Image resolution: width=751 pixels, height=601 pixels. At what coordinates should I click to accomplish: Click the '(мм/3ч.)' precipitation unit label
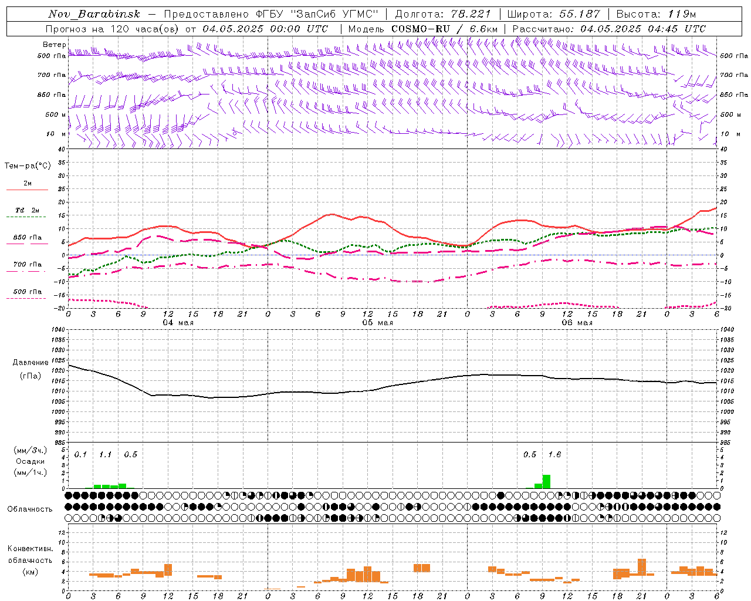[x=31, y=451]
